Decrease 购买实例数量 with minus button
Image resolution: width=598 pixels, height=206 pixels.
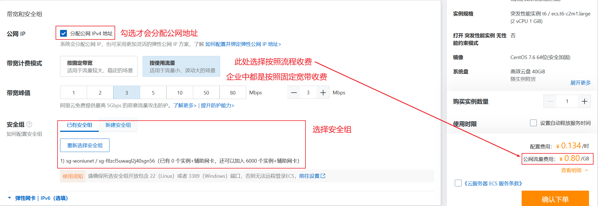(x=550, y=101)
